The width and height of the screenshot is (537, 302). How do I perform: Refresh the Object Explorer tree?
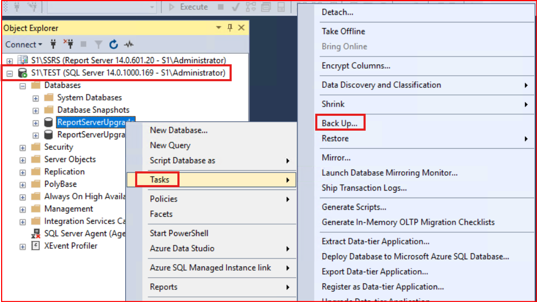[x=114, y=44]
